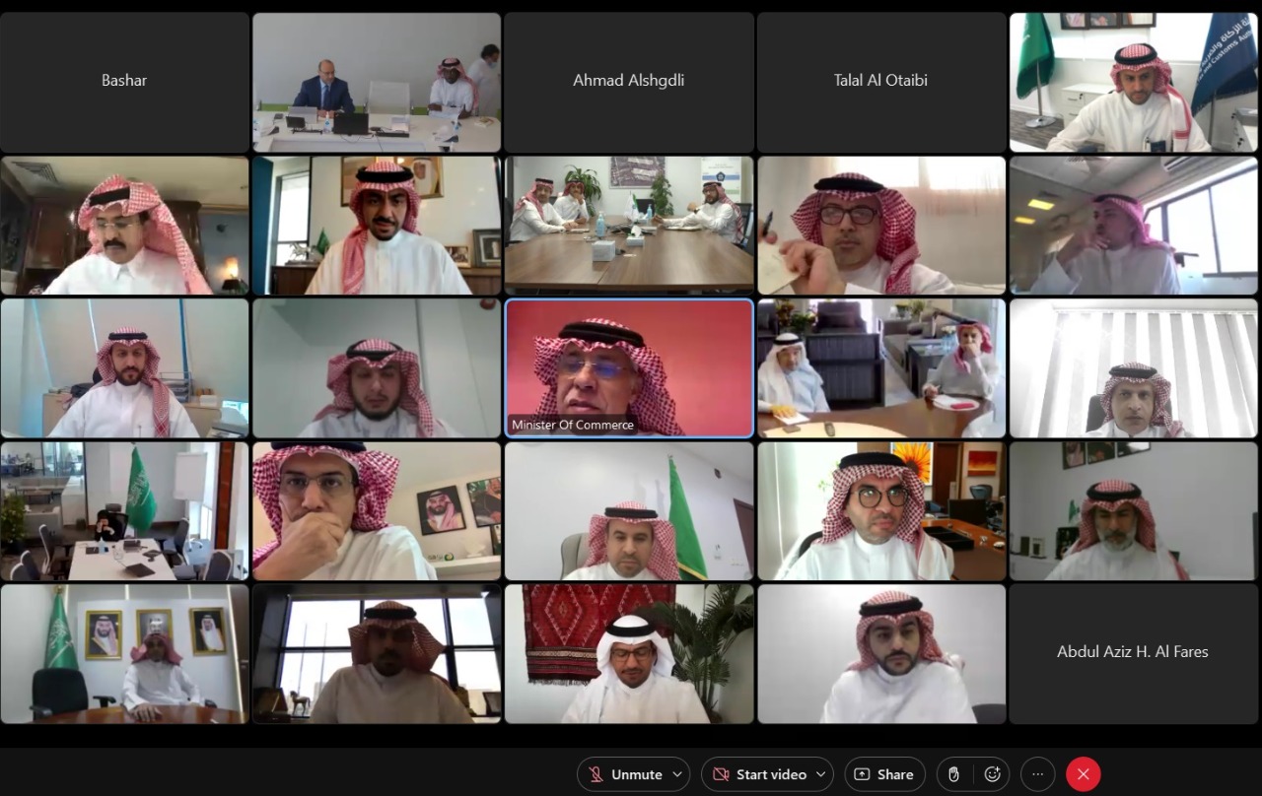Select tile of man holding a pen
Viewport: 1262px width, 796px height.
tap(880, 225)
